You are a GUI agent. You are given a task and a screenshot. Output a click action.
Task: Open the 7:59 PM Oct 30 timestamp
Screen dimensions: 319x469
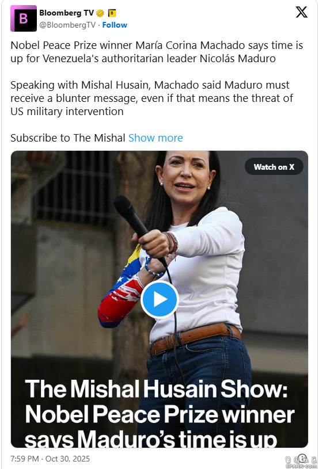(x=50, y=459)
